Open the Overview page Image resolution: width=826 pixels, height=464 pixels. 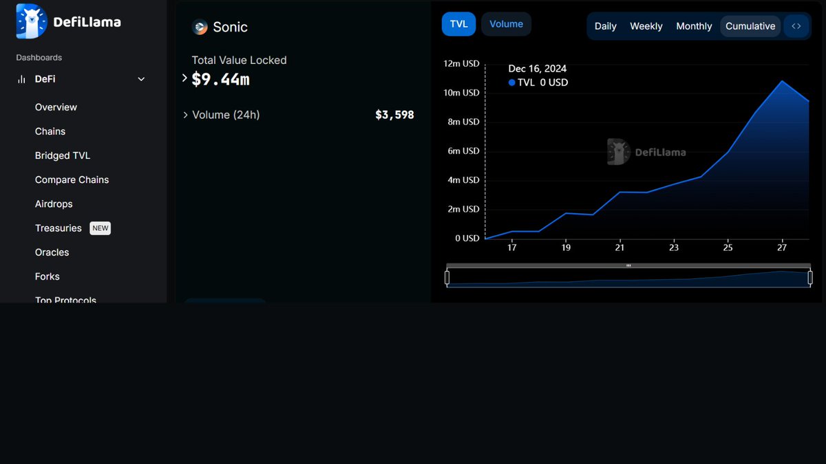click(x=56, y=107)
